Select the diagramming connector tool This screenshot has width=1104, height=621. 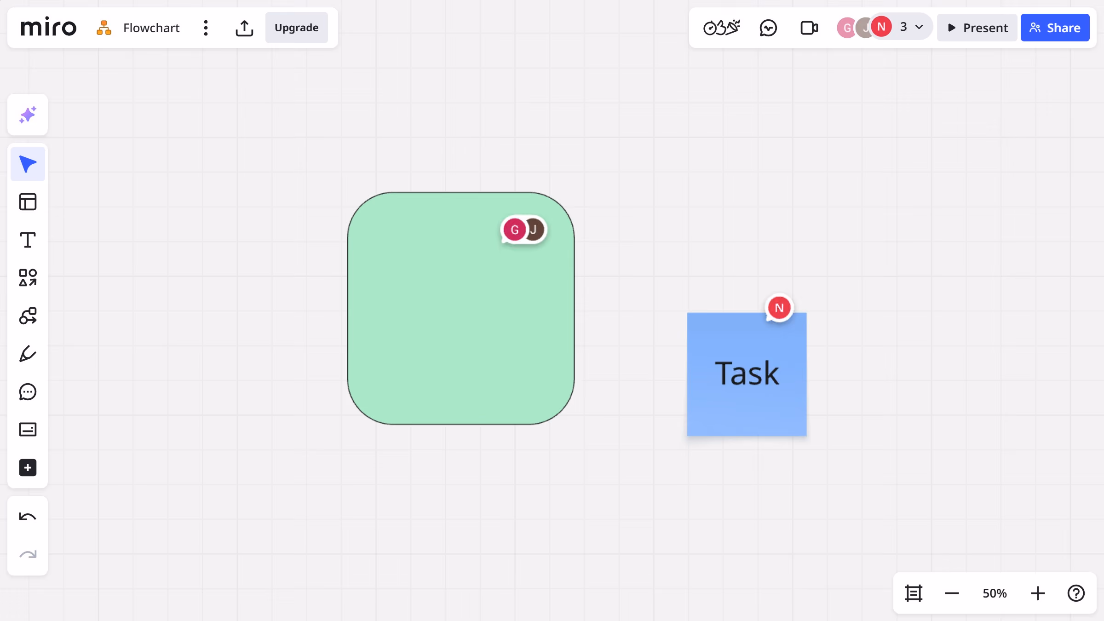28,316
